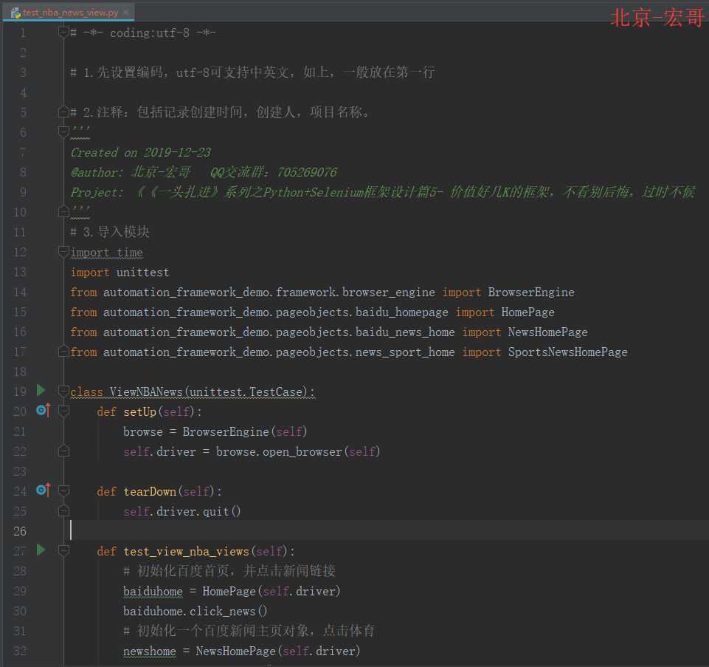The width and height of the screenshot is (709, 667).
Task: Collapse the tearDown method fold
Action: pos(63,490)
